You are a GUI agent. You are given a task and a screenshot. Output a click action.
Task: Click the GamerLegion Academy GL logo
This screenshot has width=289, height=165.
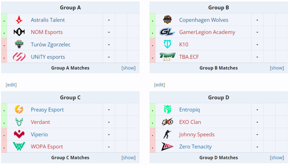167,32
